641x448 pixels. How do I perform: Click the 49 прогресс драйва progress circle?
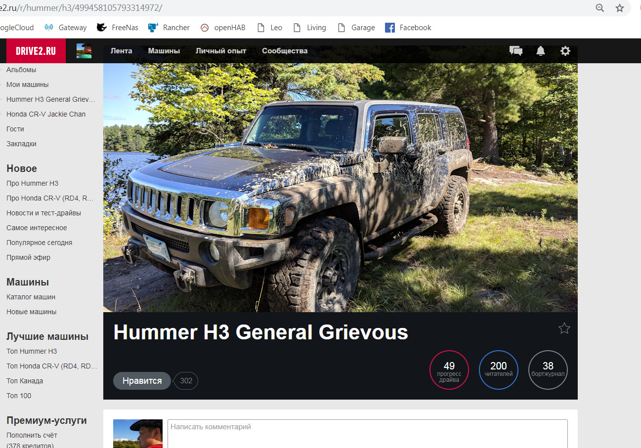click(449, 370)
